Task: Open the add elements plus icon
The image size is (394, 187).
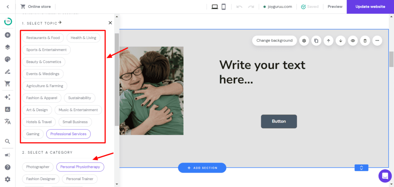Action: click(8, 35)
